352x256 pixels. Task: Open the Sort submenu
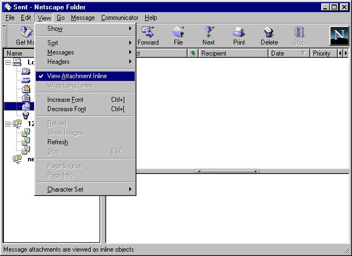tap(85, 43)
